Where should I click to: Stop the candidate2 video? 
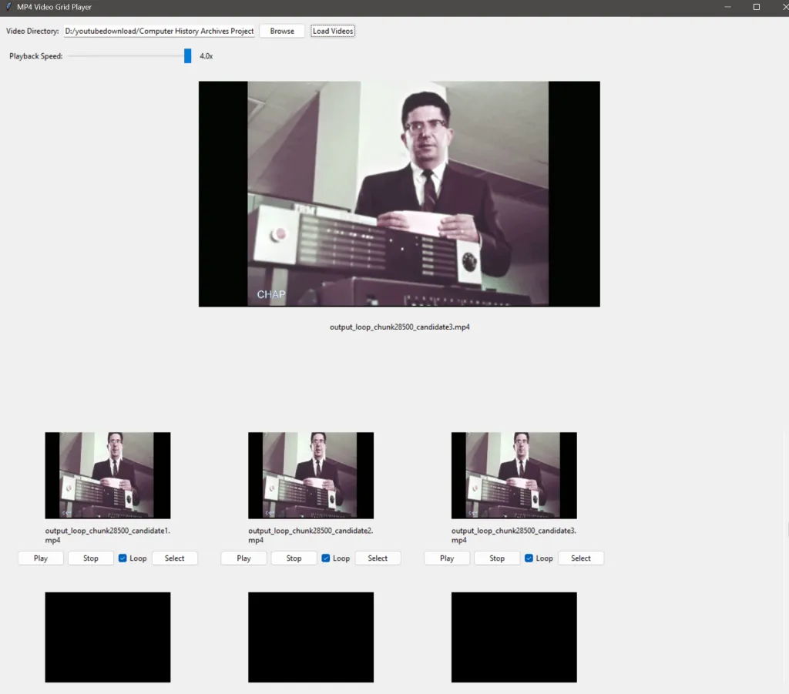pos(294,558)
